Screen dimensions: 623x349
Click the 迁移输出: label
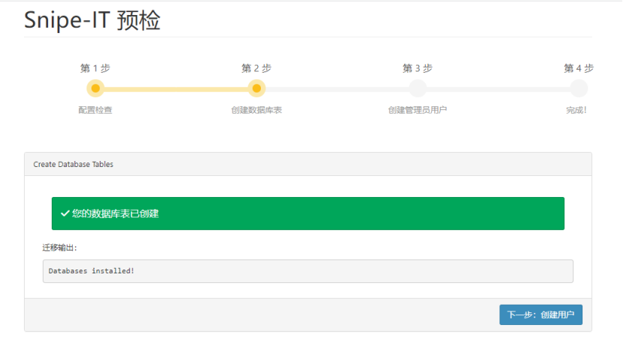point(59,248)
